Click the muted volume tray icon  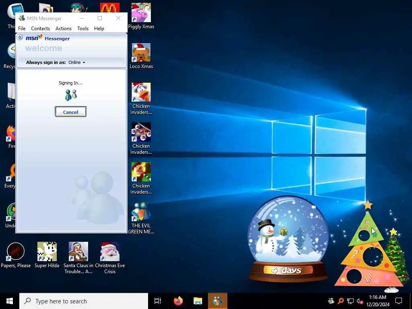(x=360, y=301)
